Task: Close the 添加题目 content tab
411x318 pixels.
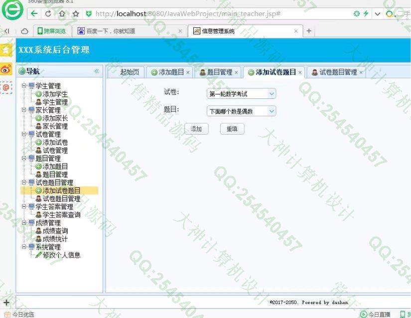Action: [188, 73]
